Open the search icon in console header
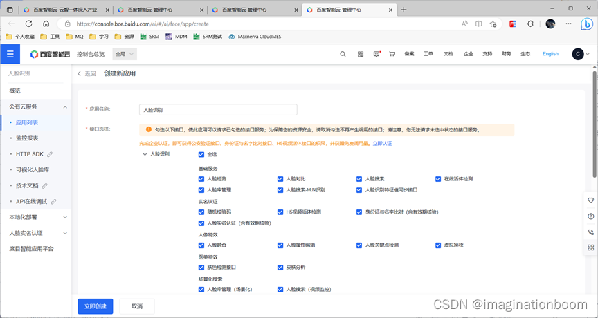The height and width of the screenshot is (318, 598). coord(343,54)
